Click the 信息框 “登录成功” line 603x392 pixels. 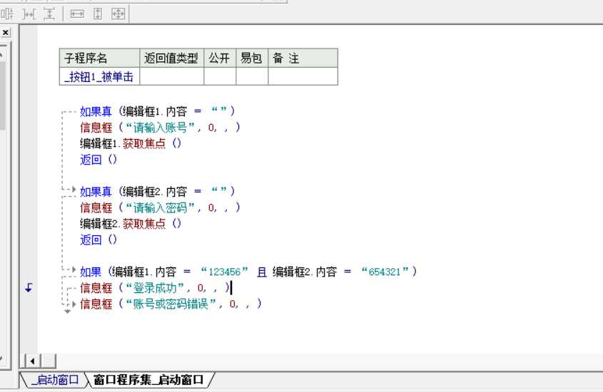pyautogui.click(x=155, y=287)
